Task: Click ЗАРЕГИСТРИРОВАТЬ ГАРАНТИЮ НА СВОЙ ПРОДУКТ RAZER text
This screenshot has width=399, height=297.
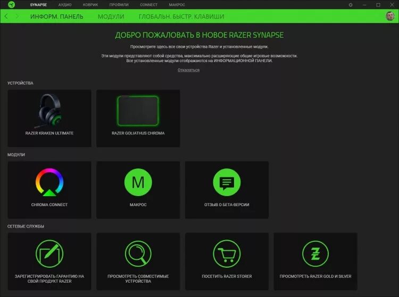Action: coord(49,279)
